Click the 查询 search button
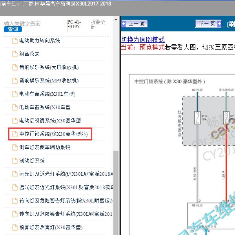 [13, 29]
